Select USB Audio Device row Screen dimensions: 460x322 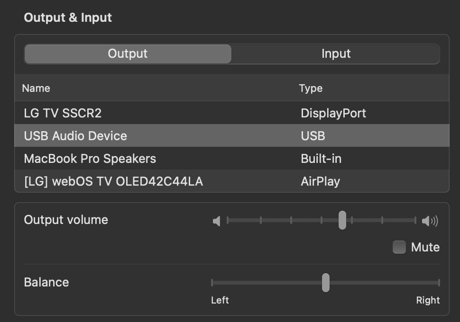point(75,136)
